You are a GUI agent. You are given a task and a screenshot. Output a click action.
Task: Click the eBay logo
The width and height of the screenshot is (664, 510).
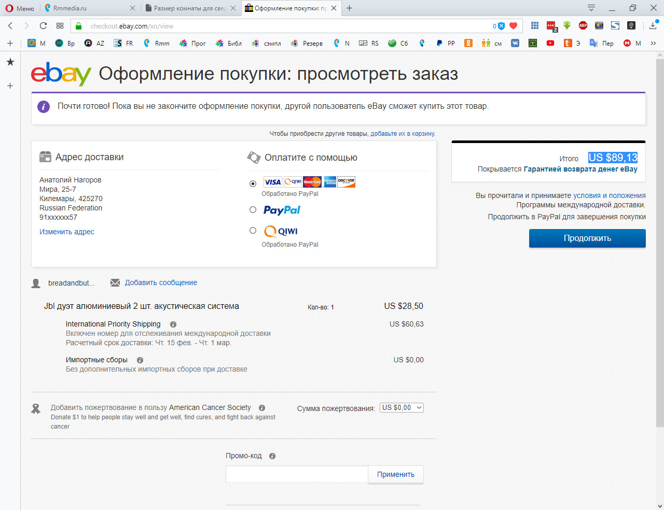click(61, 74)
